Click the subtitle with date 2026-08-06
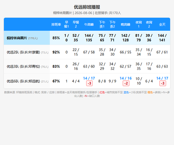 87,13
